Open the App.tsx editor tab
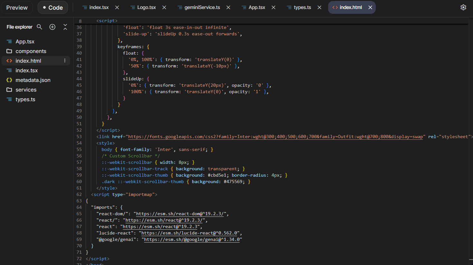 coord(257,7)
